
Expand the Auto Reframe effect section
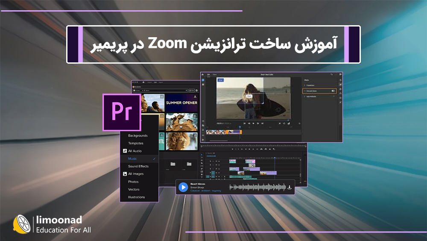pyautogui.click(x=305, y=96)
